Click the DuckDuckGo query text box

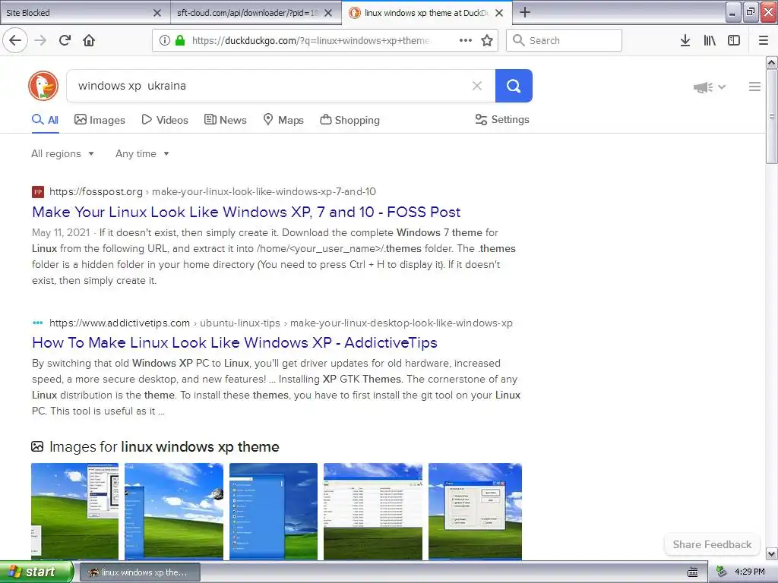point(271,86)
